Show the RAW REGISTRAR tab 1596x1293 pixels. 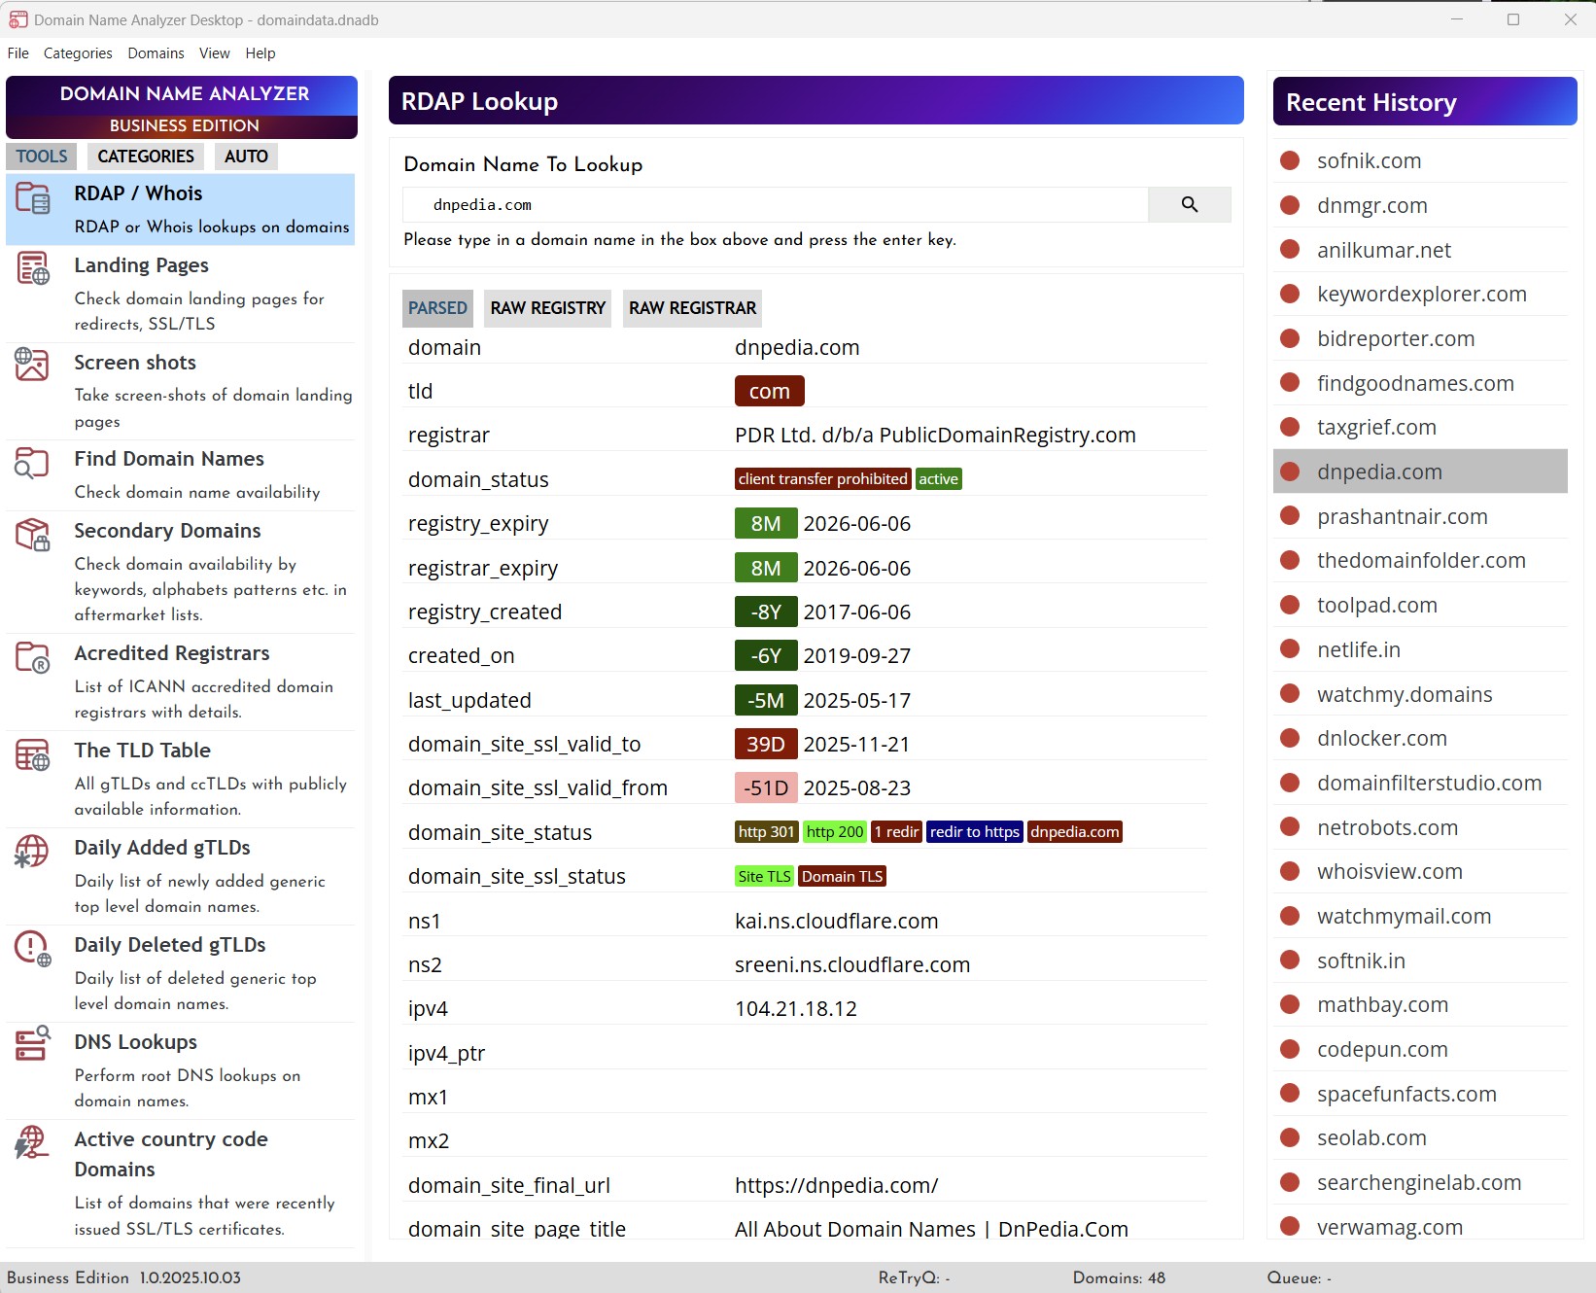[x=692, y=308]
